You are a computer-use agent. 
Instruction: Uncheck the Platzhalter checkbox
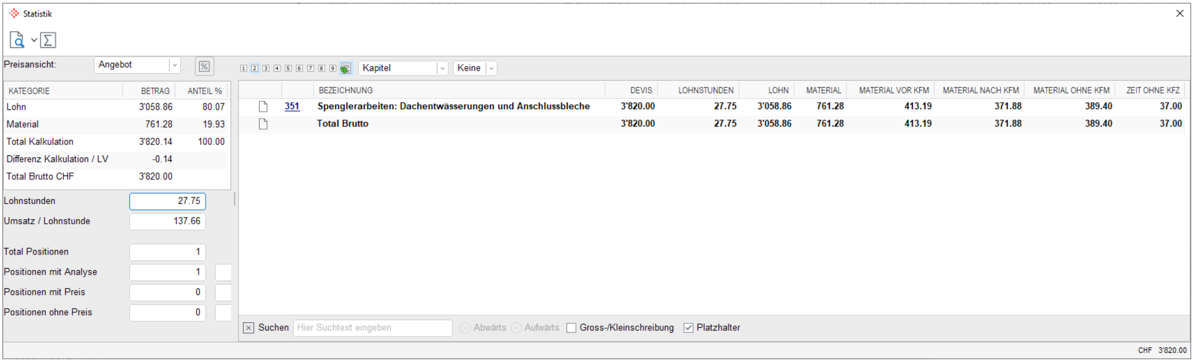pos(688,328)
